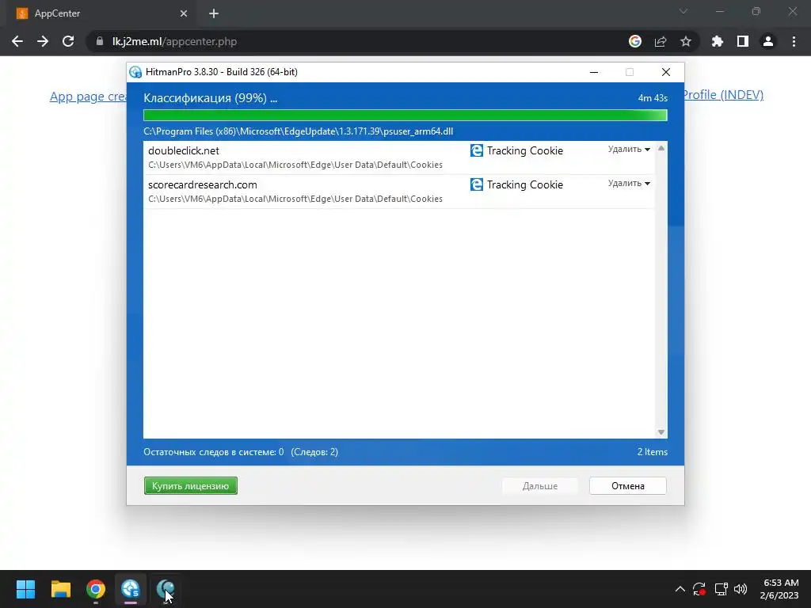Click the HitmanPro logo in title bar

click(135, 72)
